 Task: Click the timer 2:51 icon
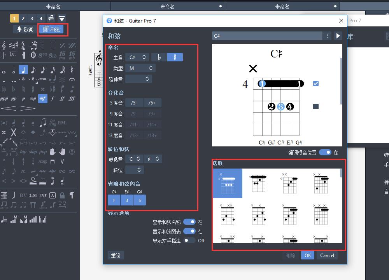33,195
